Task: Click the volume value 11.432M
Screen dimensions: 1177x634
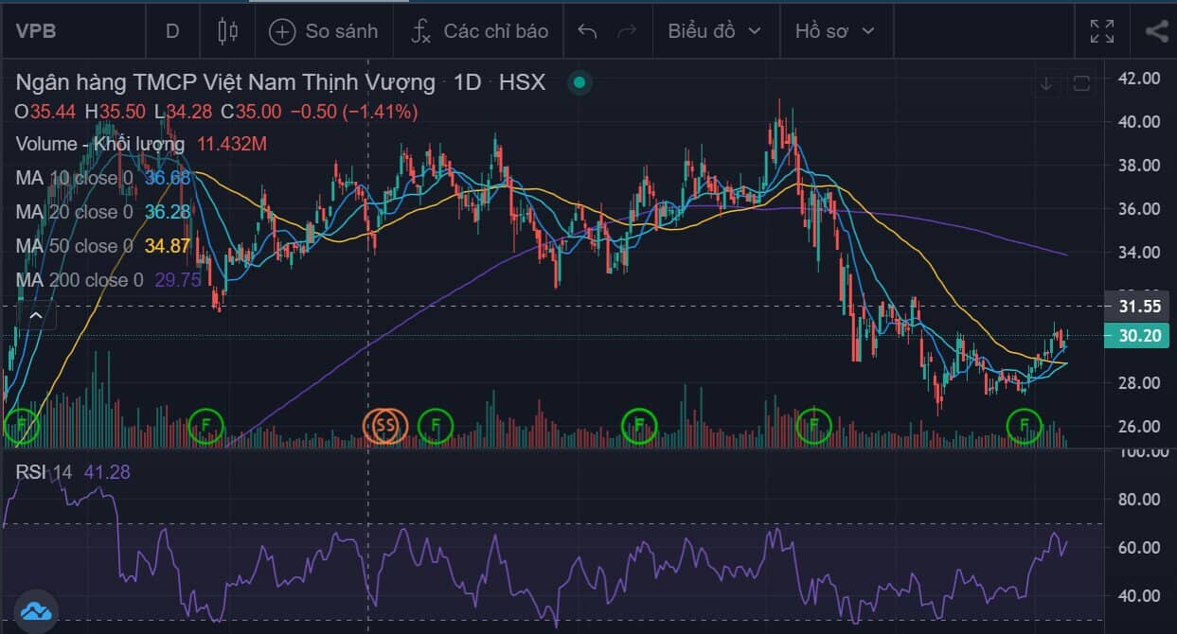Action: [x=232, y=144]
